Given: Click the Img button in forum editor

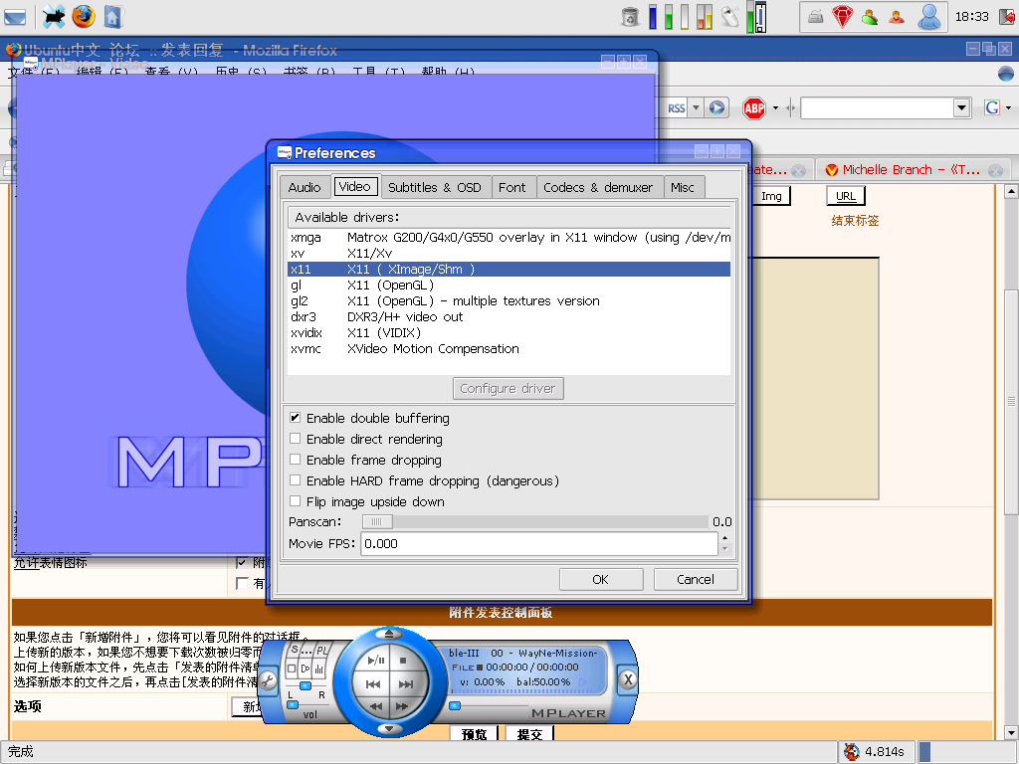Looking at the screenshot, I should click(772, 196).
